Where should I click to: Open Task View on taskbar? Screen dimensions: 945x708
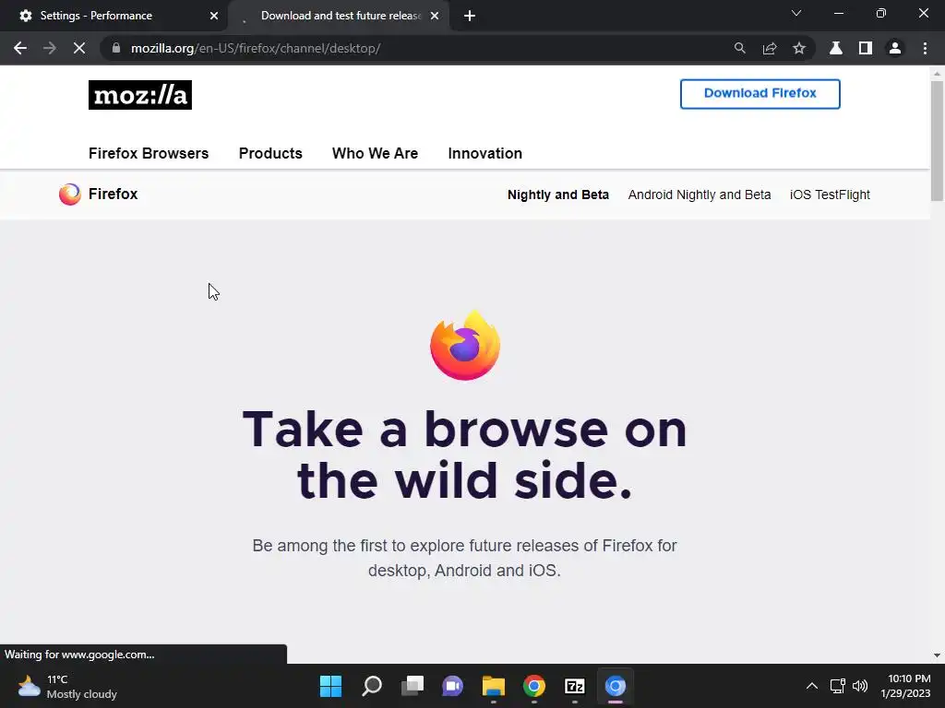tap(413, 686)
